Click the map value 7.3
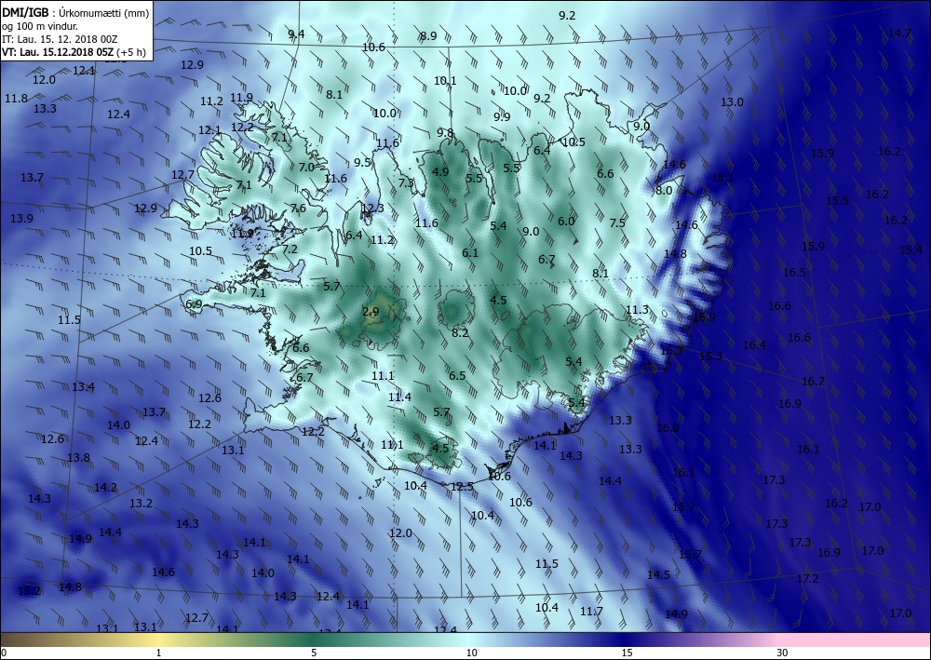 pos(406,182)
